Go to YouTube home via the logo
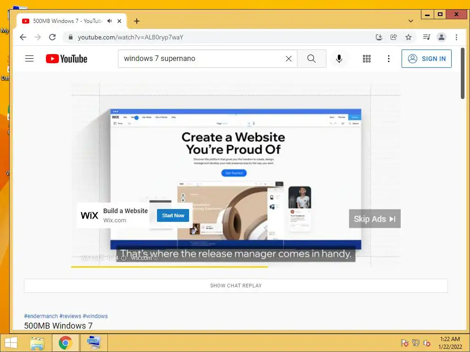Screen dimensions: 470x352 coord(67,59)
